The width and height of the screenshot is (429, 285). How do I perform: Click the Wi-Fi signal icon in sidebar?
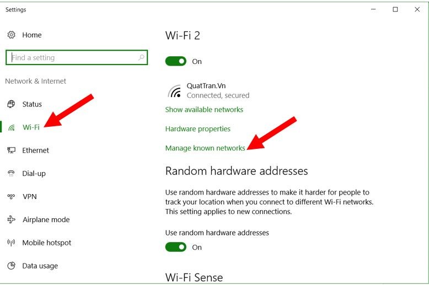point(11,127)
